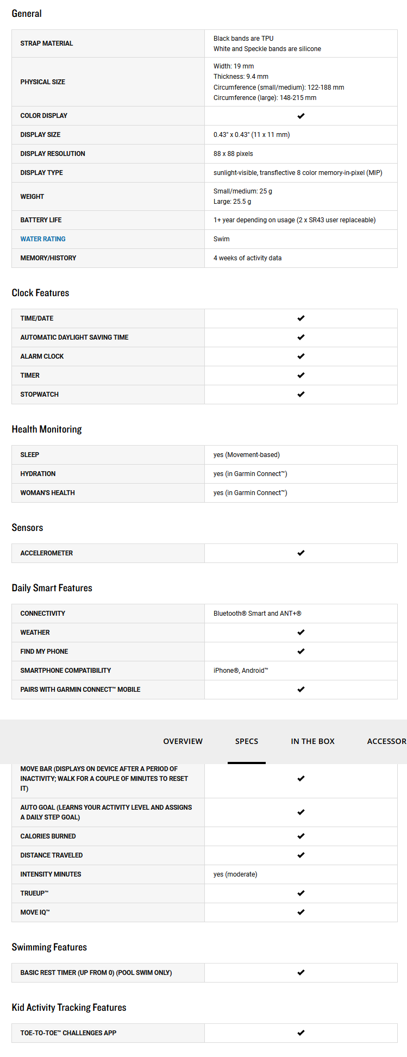Switch to the In The Box tab
This screenshot has width=407, height=1057.
pos(312,741)
